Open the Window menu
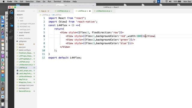The image size is (192, 108). (x=67, y=1)
